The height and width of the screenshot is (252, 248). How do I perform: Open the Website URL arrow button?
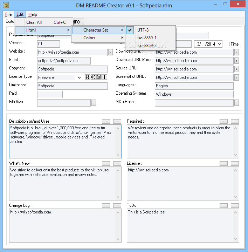pos(110,52)
